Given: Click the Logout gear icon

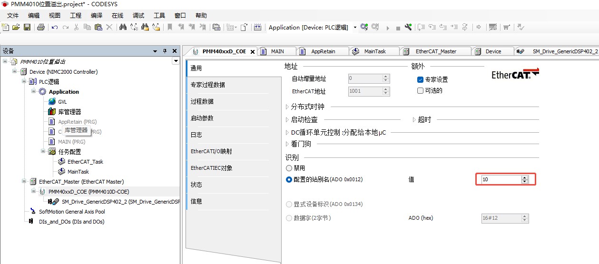Looking at the screenshot, I should tap(375, 27).
